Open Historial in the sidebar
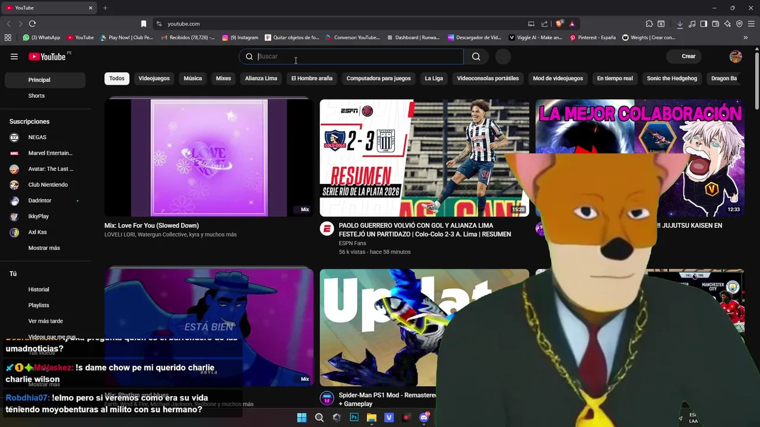 click(45, 289)
